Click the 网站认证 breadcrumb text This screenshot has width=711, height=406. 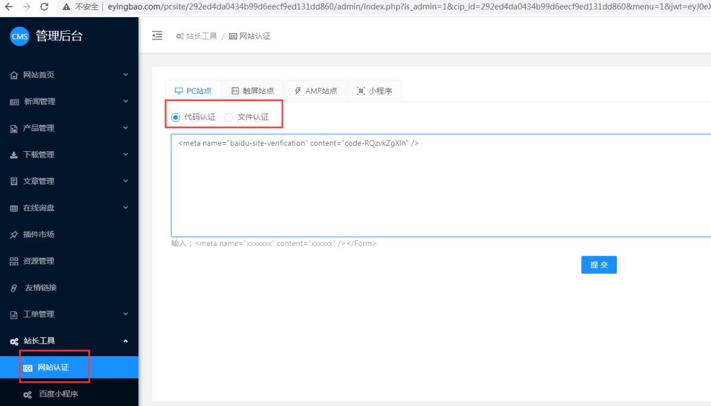[255, 36]
